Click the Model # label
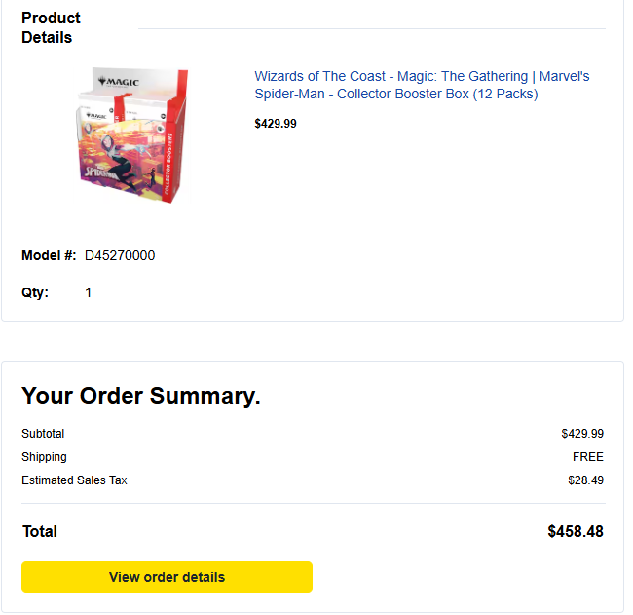This screenshot has width=633, height=615. click(49, 256)
